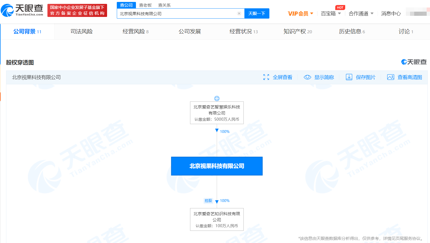Click the eye icon for short names
The height and width of the screenshot is (243, 430).
pyautogui.click(x=307, y=77)
